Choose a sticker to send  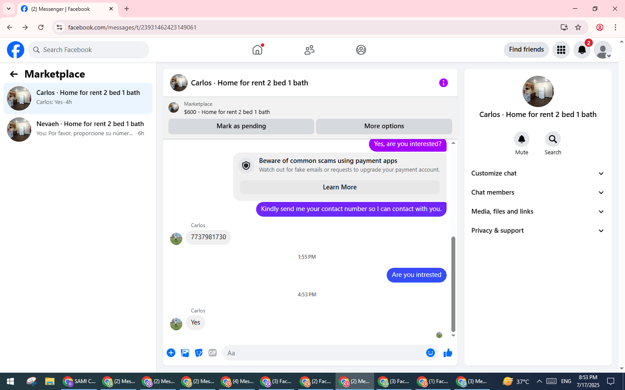coord(199,353)
